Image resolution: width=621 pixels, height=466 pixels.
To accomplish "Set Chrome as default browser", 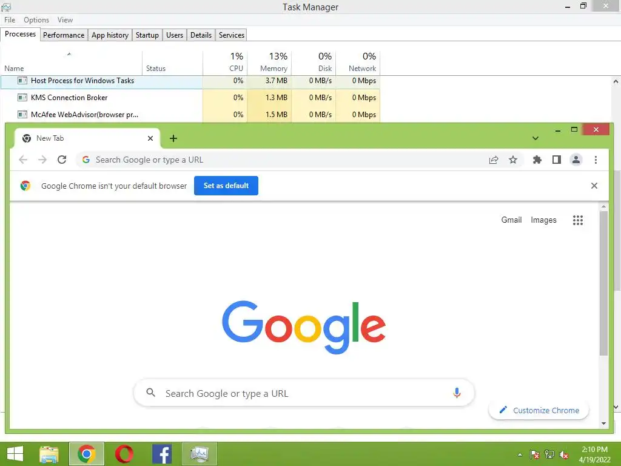I will 226,186.
